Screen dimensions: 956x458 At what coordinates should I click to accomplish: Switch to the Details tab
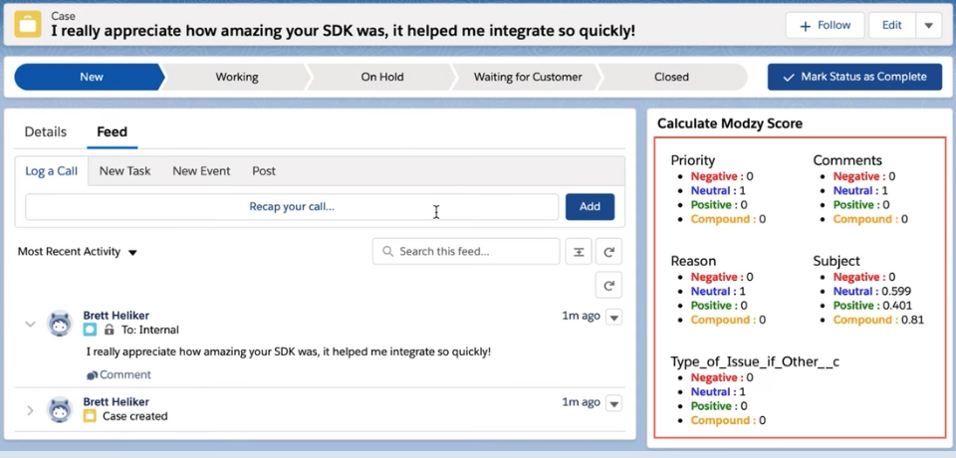click(x=46, y=131)
